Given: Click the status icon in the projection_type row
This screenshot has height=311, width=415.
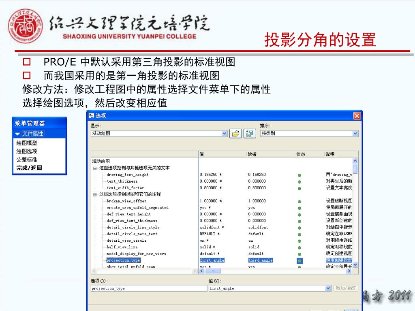Looking at the screenshot, I should coord(299,261).
